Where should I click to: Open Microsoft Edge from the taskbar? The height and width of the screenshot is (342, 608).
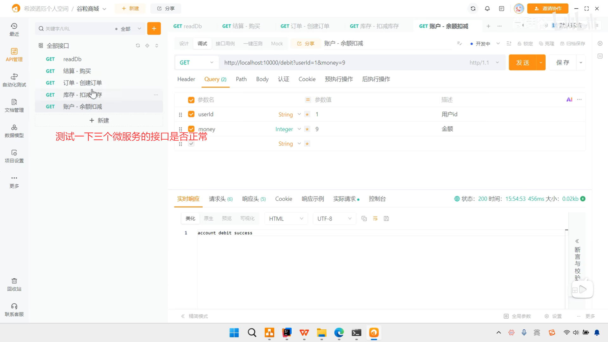click(339, 332)
